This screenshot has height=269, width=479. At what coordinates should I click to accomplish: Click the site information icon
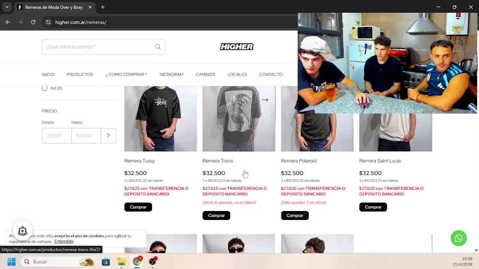[48, 22]
